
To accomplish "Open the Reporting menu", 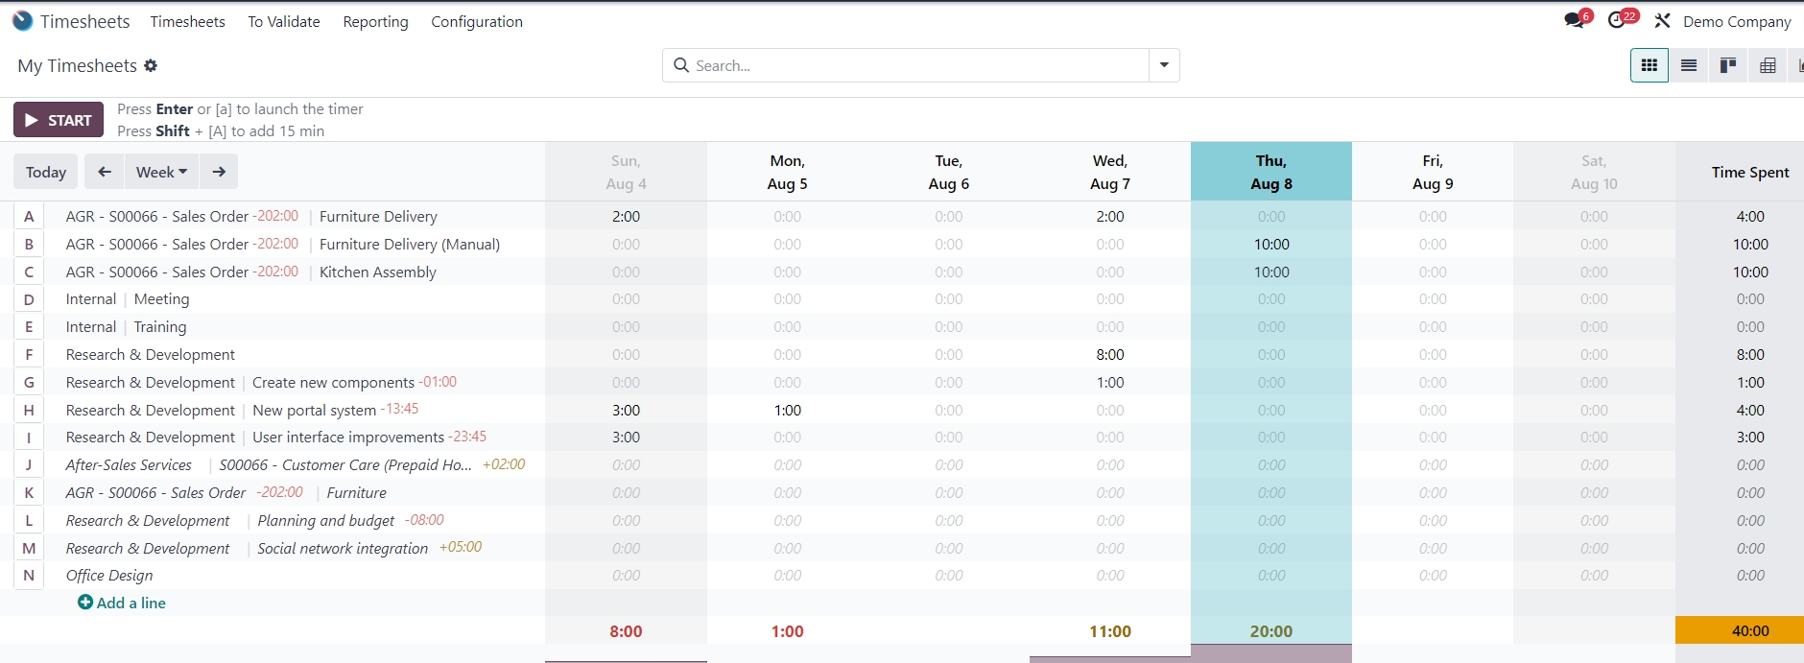I will click(375, 21).
